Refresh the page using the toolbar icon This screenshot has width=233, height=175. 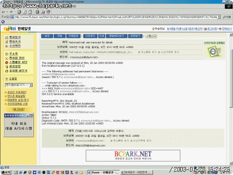tap(25, 12)
